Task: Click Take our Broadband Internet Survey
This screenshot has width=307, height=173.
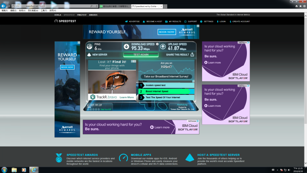Action: point(167,76)
